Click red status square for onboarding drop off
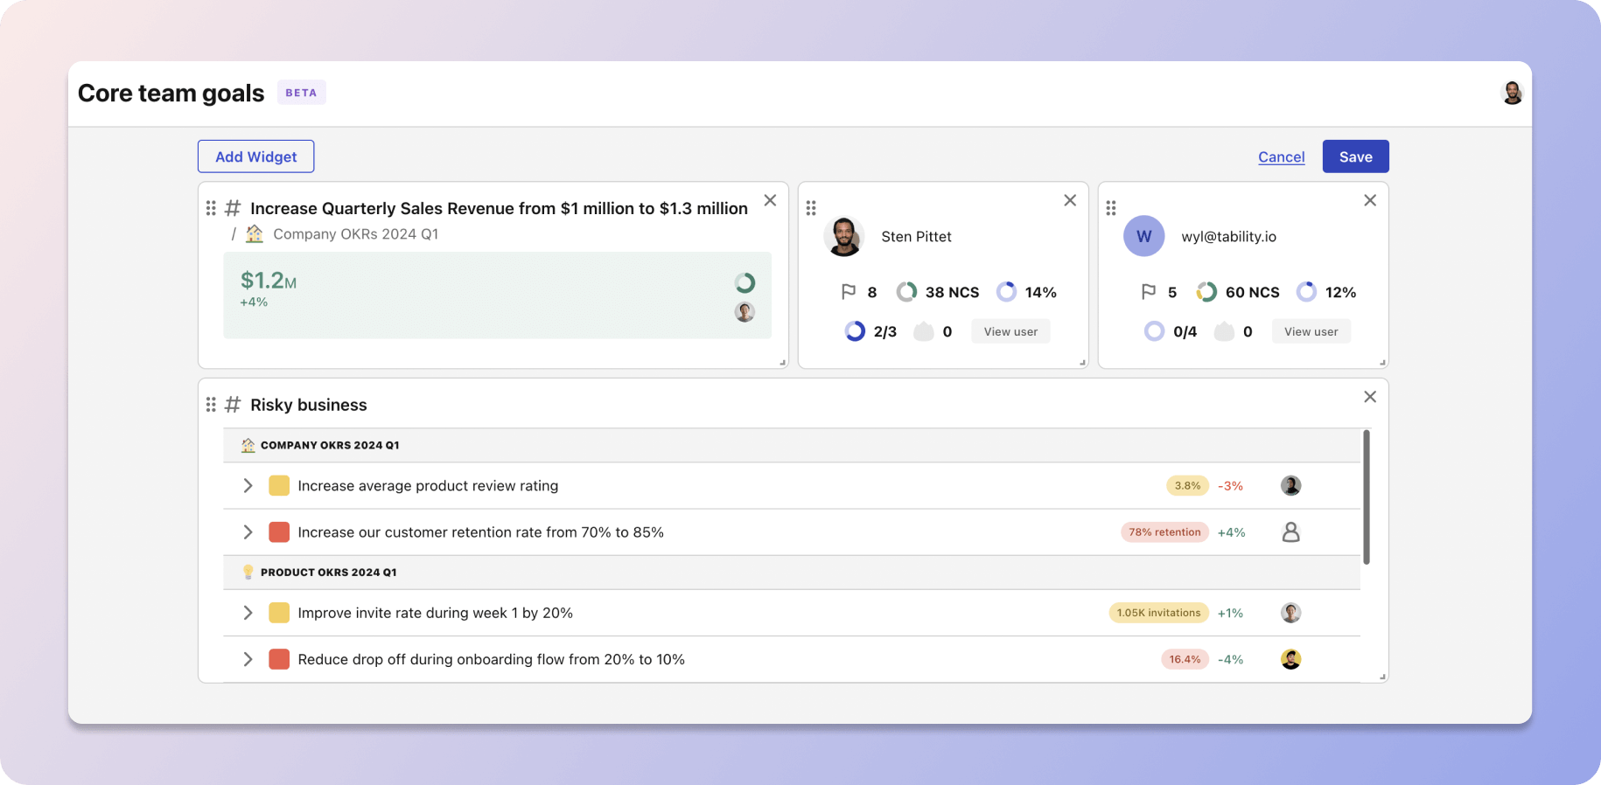The width and height of the screenshot is (1601, 785). point(279,659)
